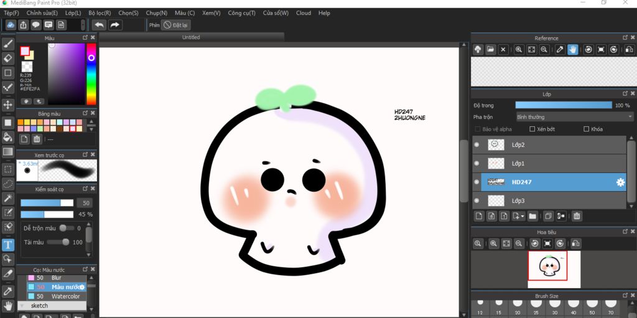Toggle the Xén bớt clipping checkbox
The image size is (637, 318).
532,129
